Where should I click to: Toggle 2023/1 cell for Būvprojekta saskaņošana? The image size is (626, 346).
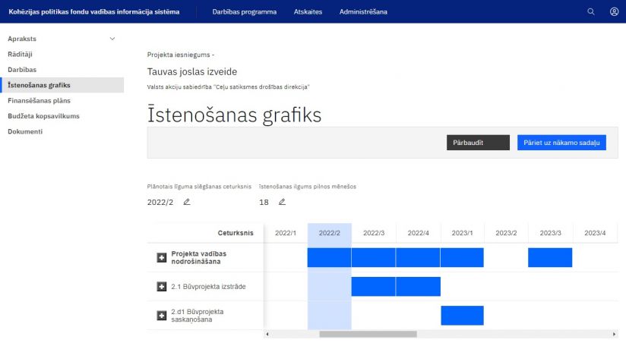[462, 315]
